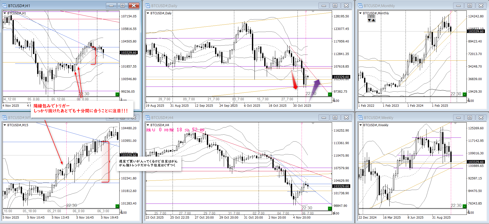Activate the BTCUSD#,Weekly window title bar

point(405,118)
